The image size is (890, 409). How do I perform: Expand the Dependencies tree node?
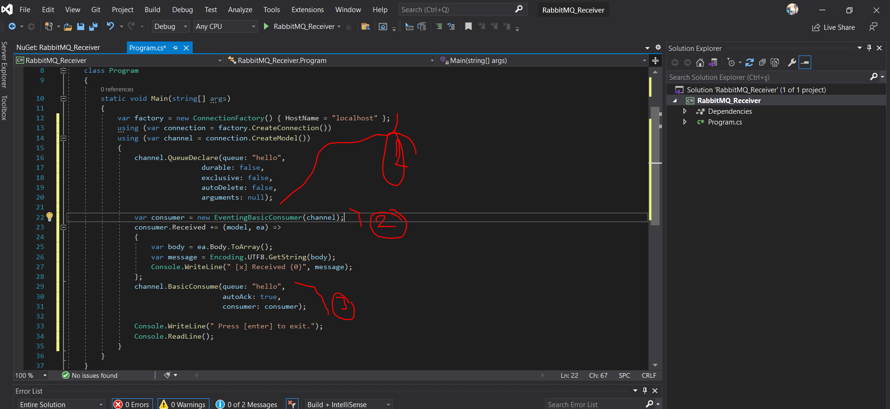click(684, 111)
